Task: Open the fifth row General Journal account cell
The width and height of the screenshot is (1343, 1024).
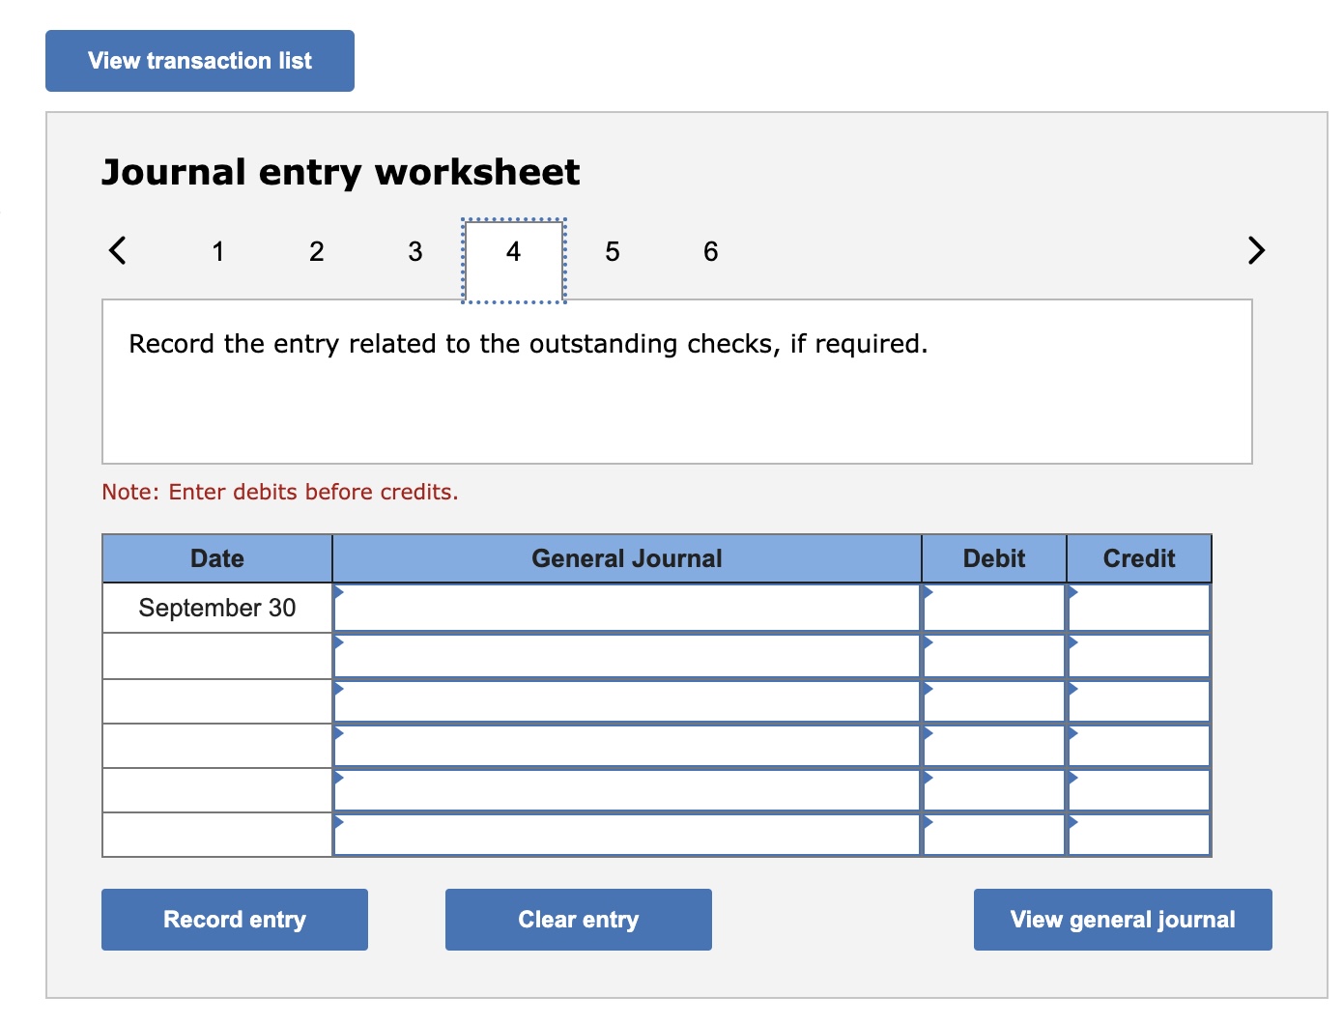Action: pos(627,790)
